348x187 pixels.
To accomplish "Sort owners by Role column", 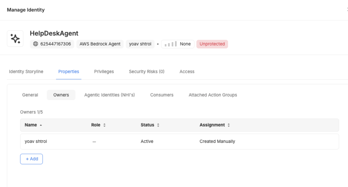I will (104, 125).
